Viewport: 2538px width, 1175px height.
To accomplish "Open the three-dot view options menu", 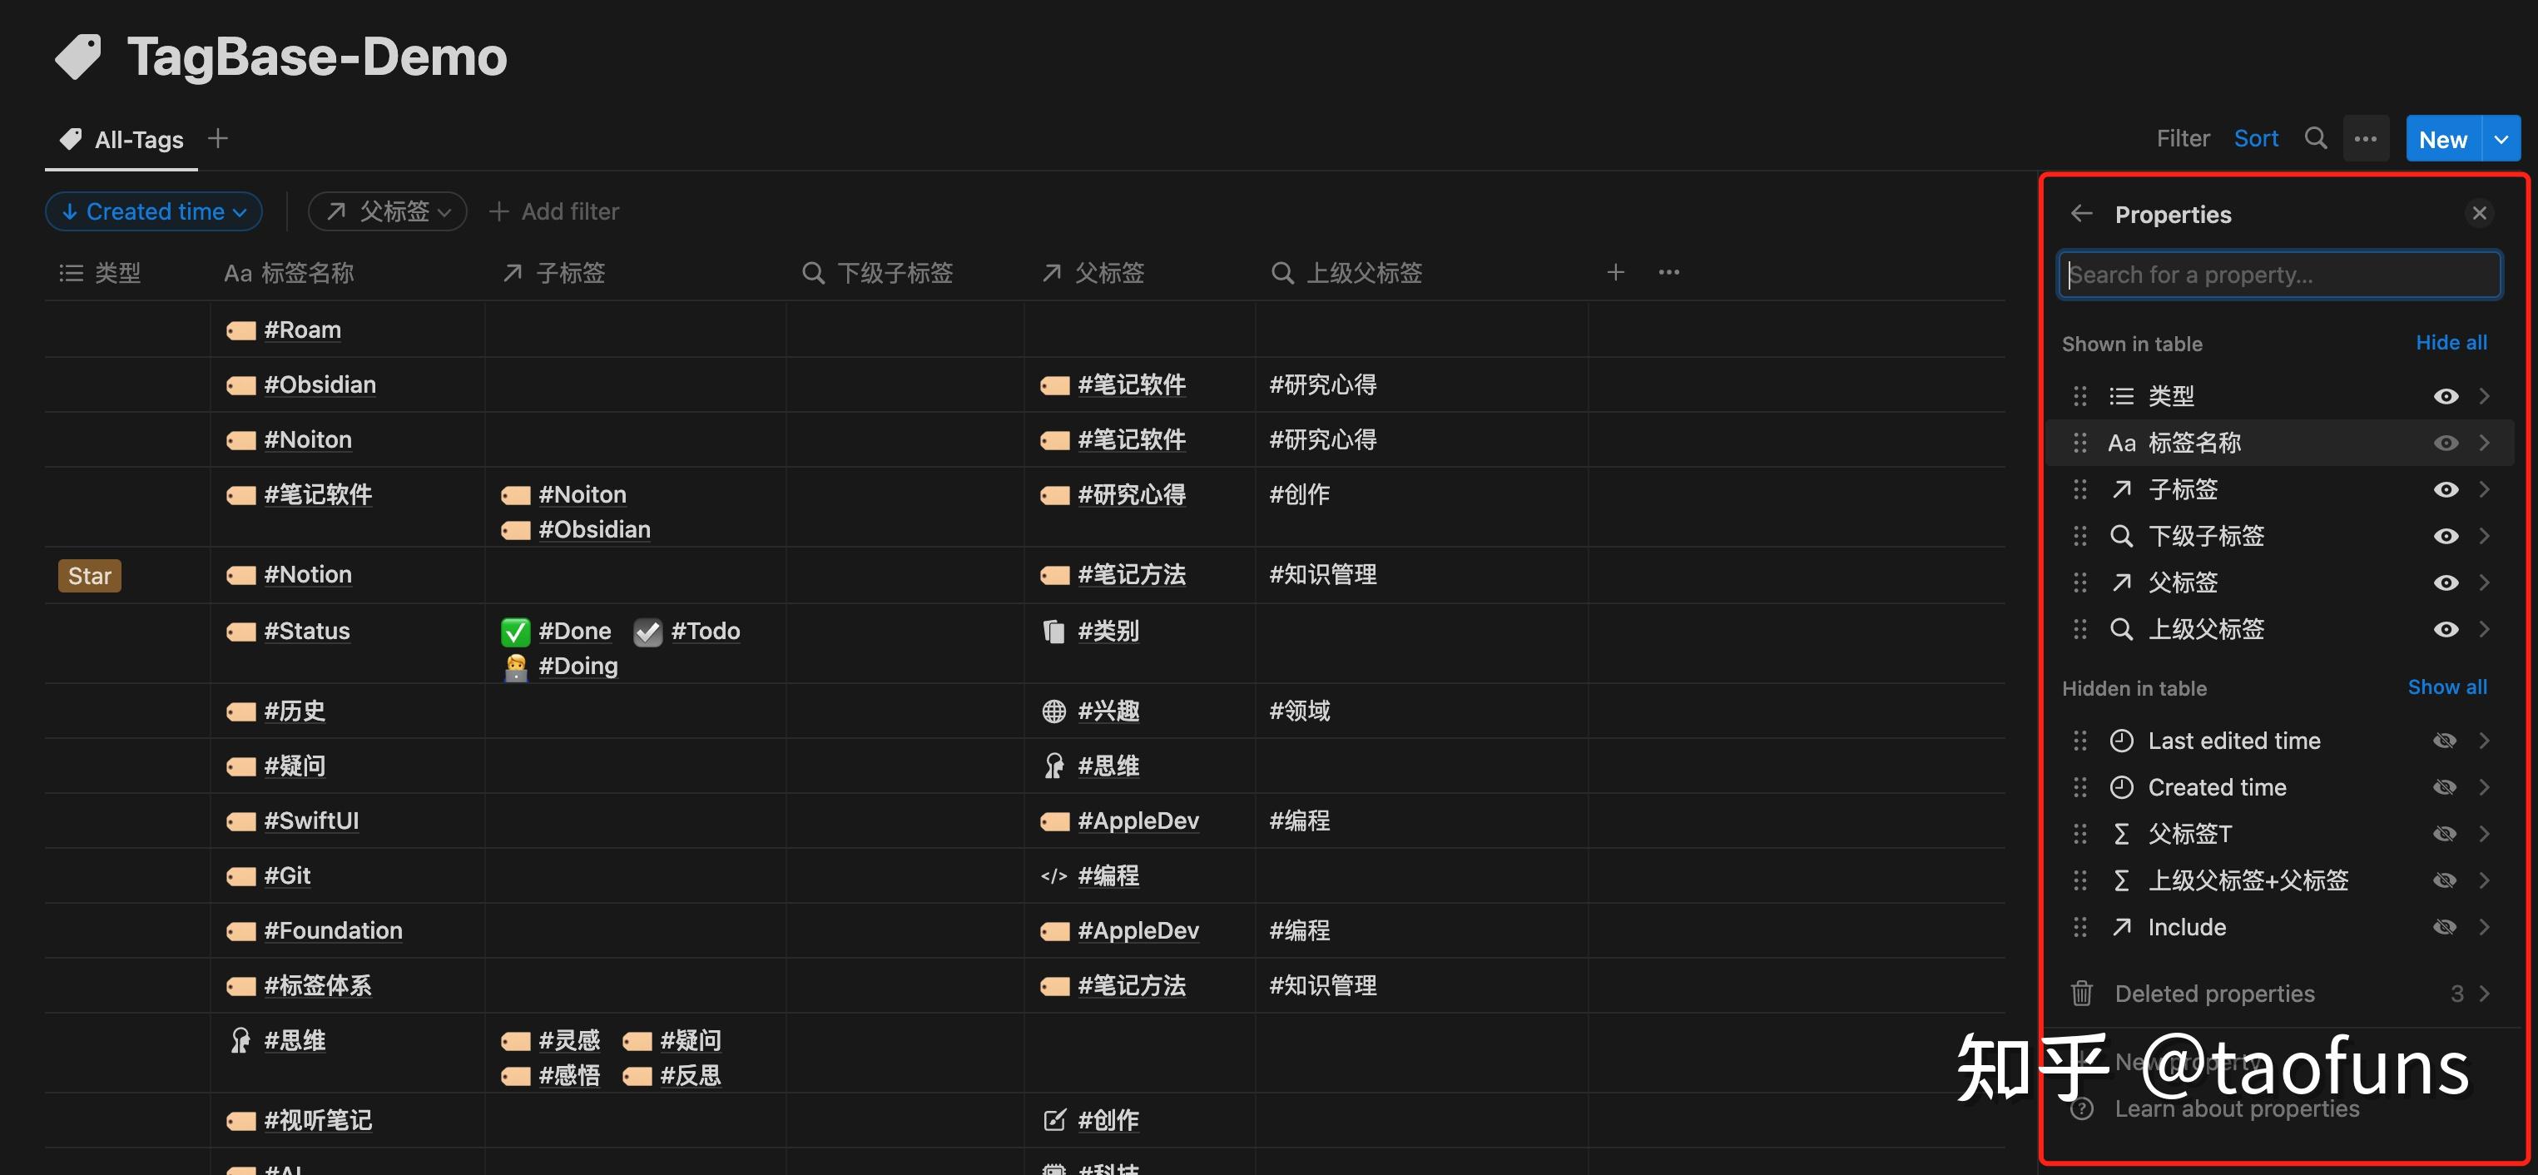I will (x=2366, y=139).
